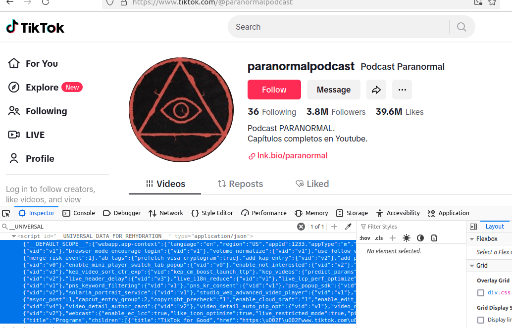
Task: Open the Profile page
Action: (31, 159)
